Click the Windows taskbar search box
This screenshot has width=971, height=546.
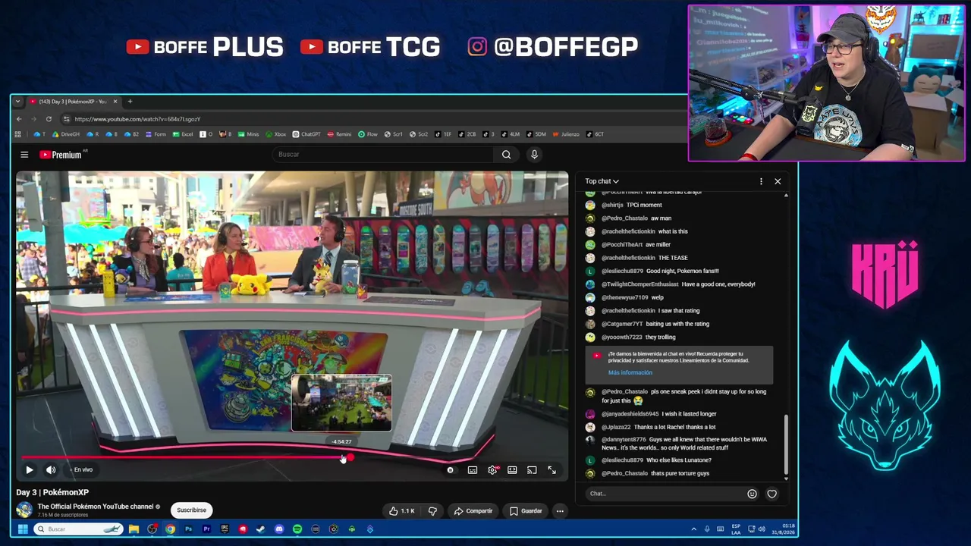pos(78,529)
